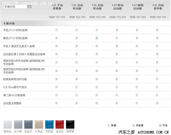
Task: Select the 宝石红 color swatch
Action: point(60,124)
